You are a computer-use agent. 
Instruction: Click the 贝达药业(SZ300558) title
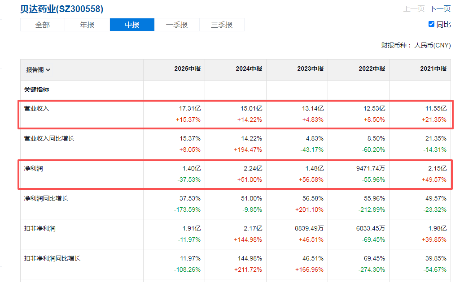coord(62,9)
